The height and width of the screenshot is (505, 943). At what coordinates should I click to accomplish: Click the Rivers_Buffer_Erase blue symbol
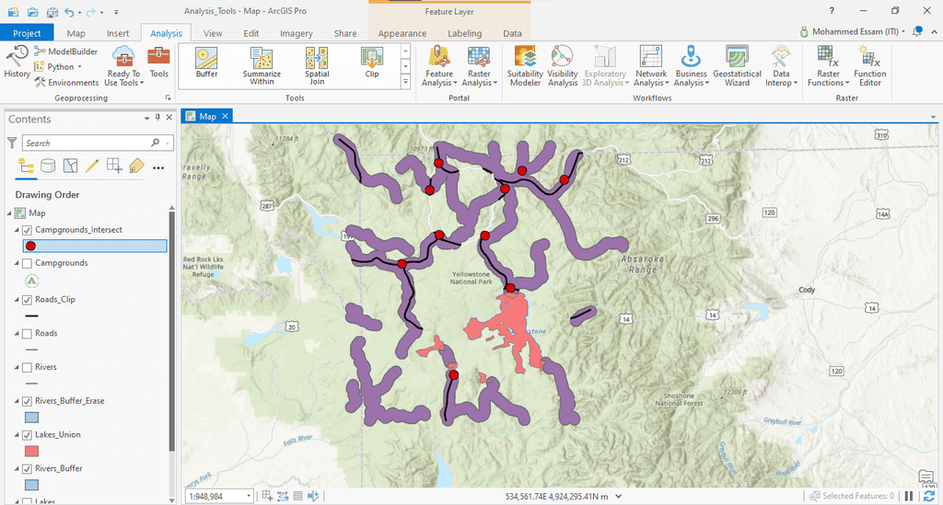(31, 418)
